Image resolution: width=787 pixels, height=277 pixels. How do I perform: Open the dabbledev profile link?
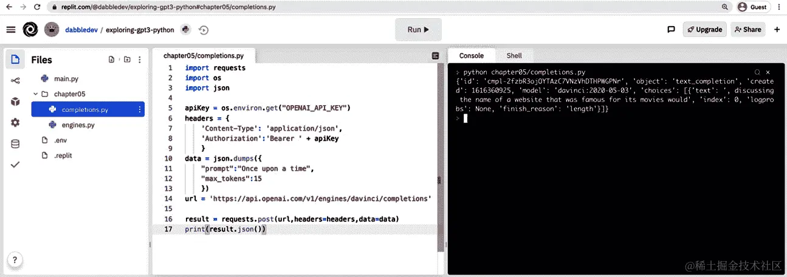tap(81, 30)
